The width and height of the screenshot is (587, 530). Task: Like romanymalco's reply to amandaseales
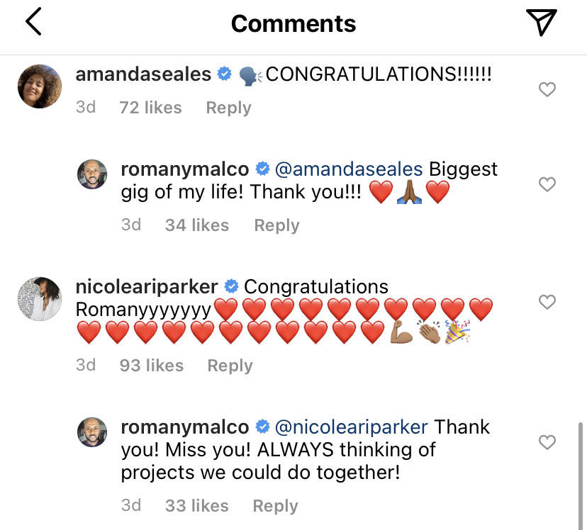point(547,184)
